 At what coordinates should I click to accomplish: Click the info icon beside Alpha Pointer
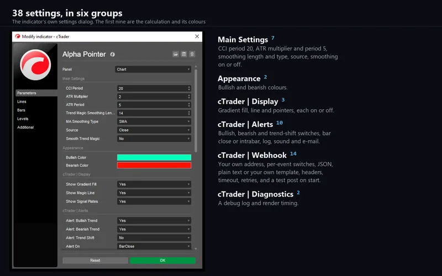pos(113,54)
